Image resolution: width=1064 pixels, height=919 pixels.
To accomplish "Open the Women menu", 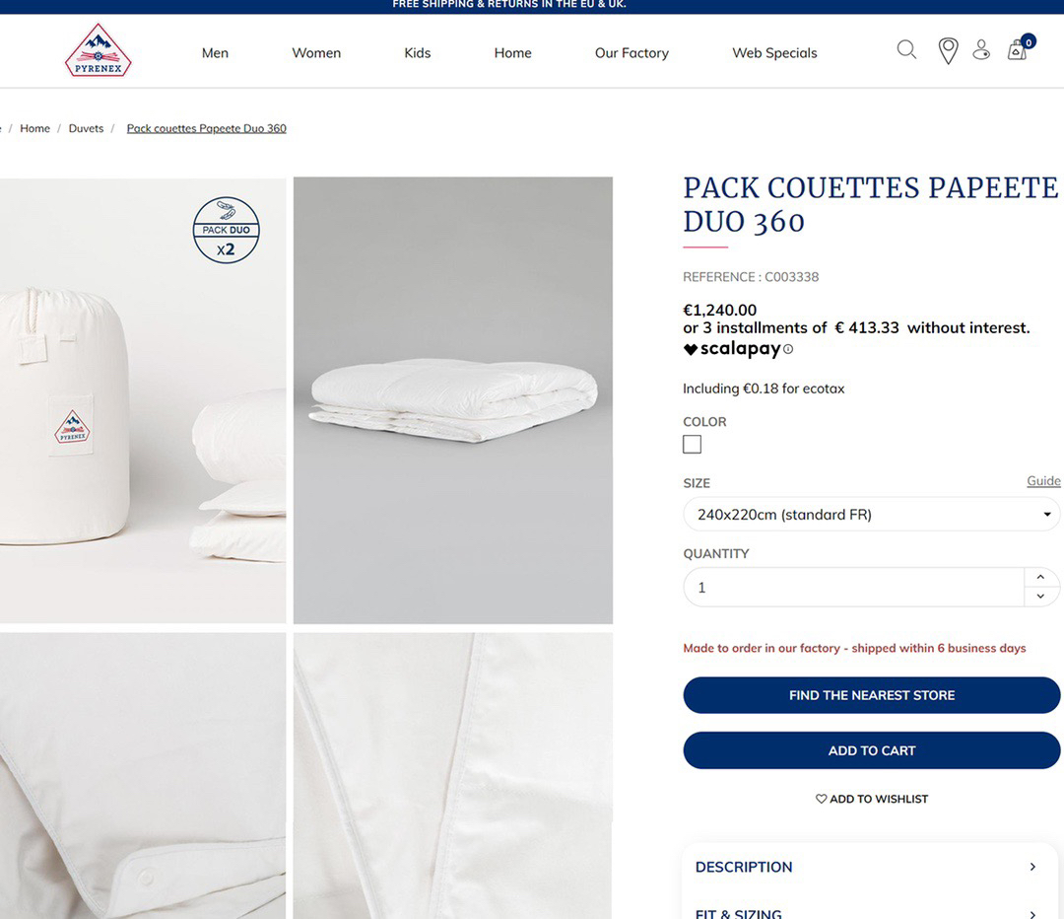I will (x=316, y=53).
